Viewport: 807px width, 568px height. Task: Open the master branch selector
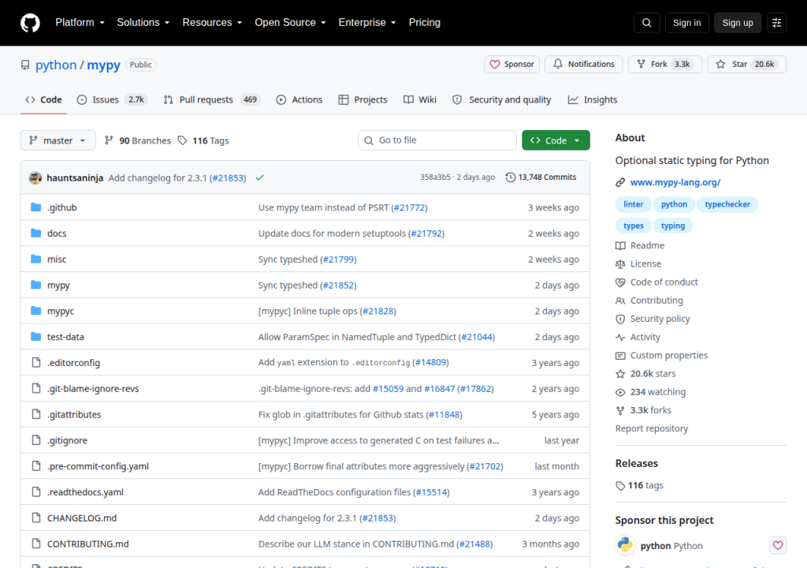pyautogui.click(x=58, y=140)
